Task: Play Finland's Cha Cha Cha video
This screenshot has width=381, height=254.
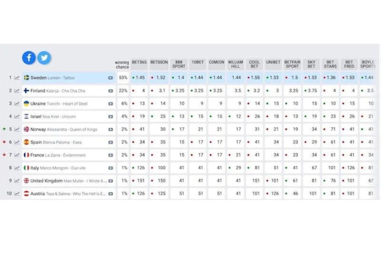Action: tap(111, 91)
